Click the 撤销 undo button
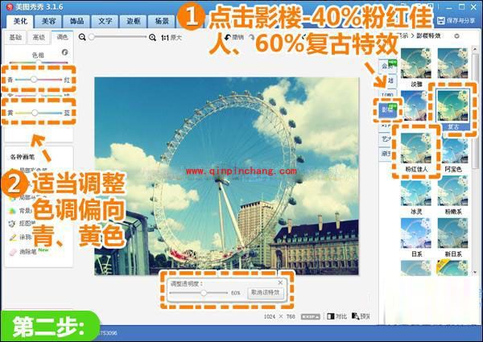The image size is (483, 342). (x=234, y=37)
